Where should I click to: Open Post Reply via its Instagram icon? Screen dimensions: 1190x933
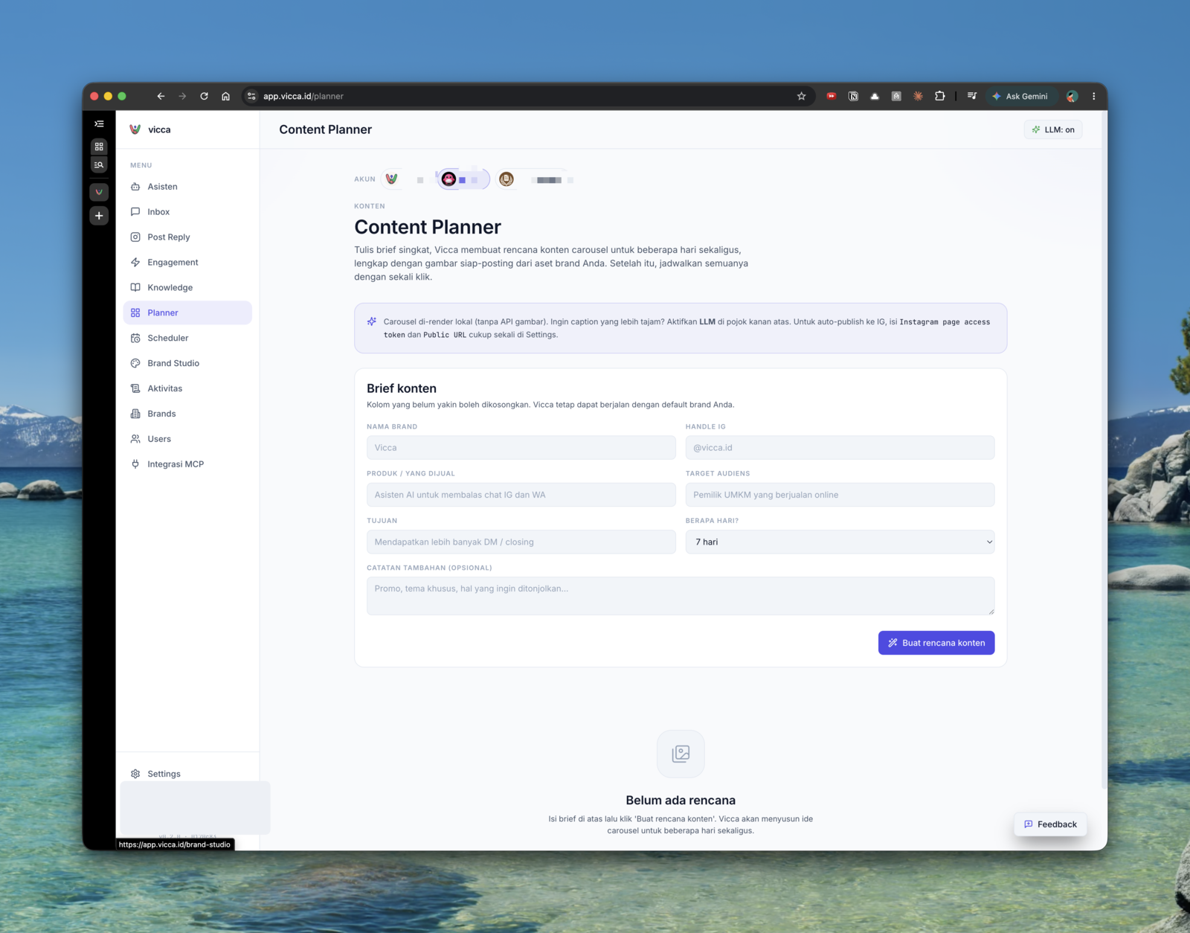coord(135,237)
